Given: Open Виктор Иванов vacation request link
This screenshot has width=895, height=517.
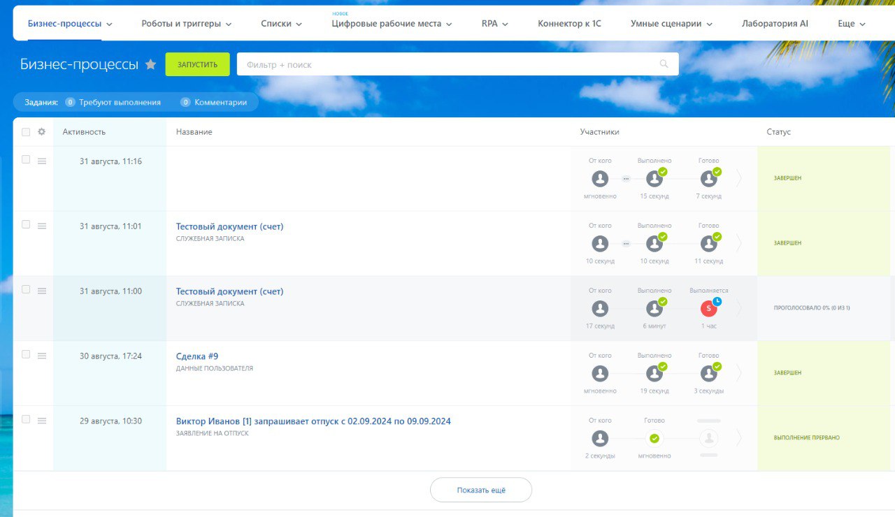Looking at the screenshot, I should tap(313, 421).
